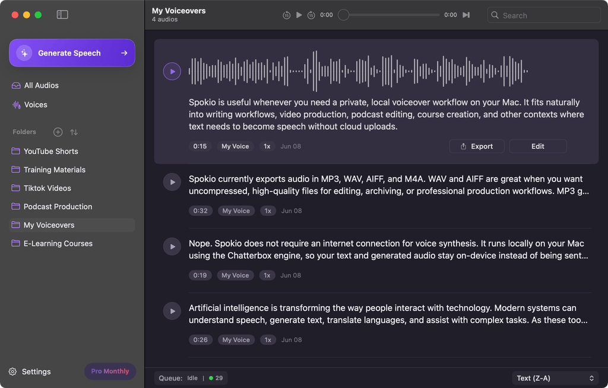Image resolution: width=608 pixels, height=388 pixels.
Task: Select the My Voiceovers folder
Action: point(72,225)
